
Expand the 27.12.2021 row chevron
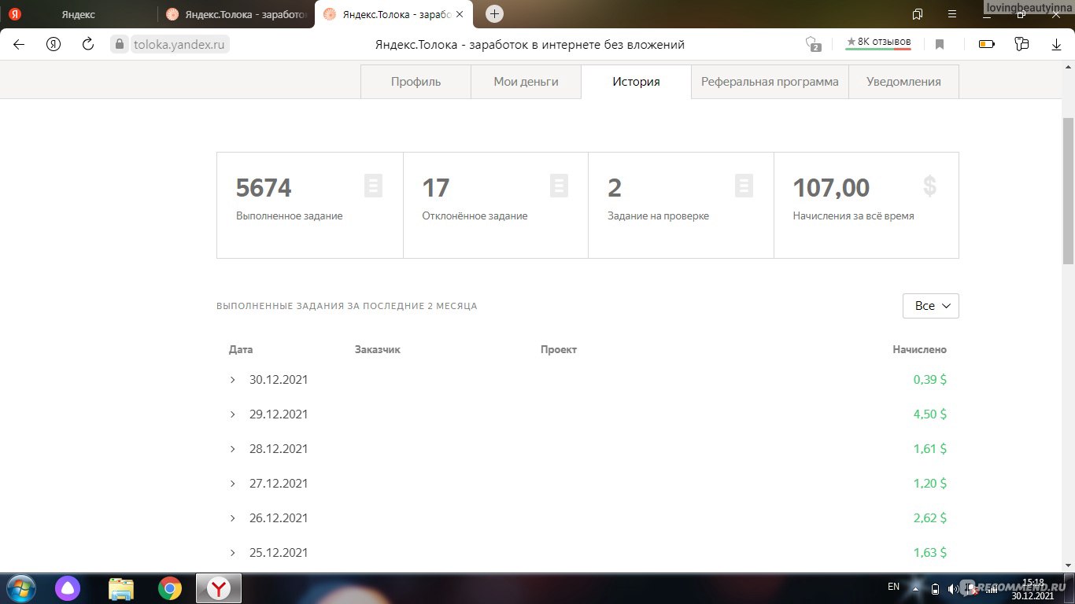point(233,484)
